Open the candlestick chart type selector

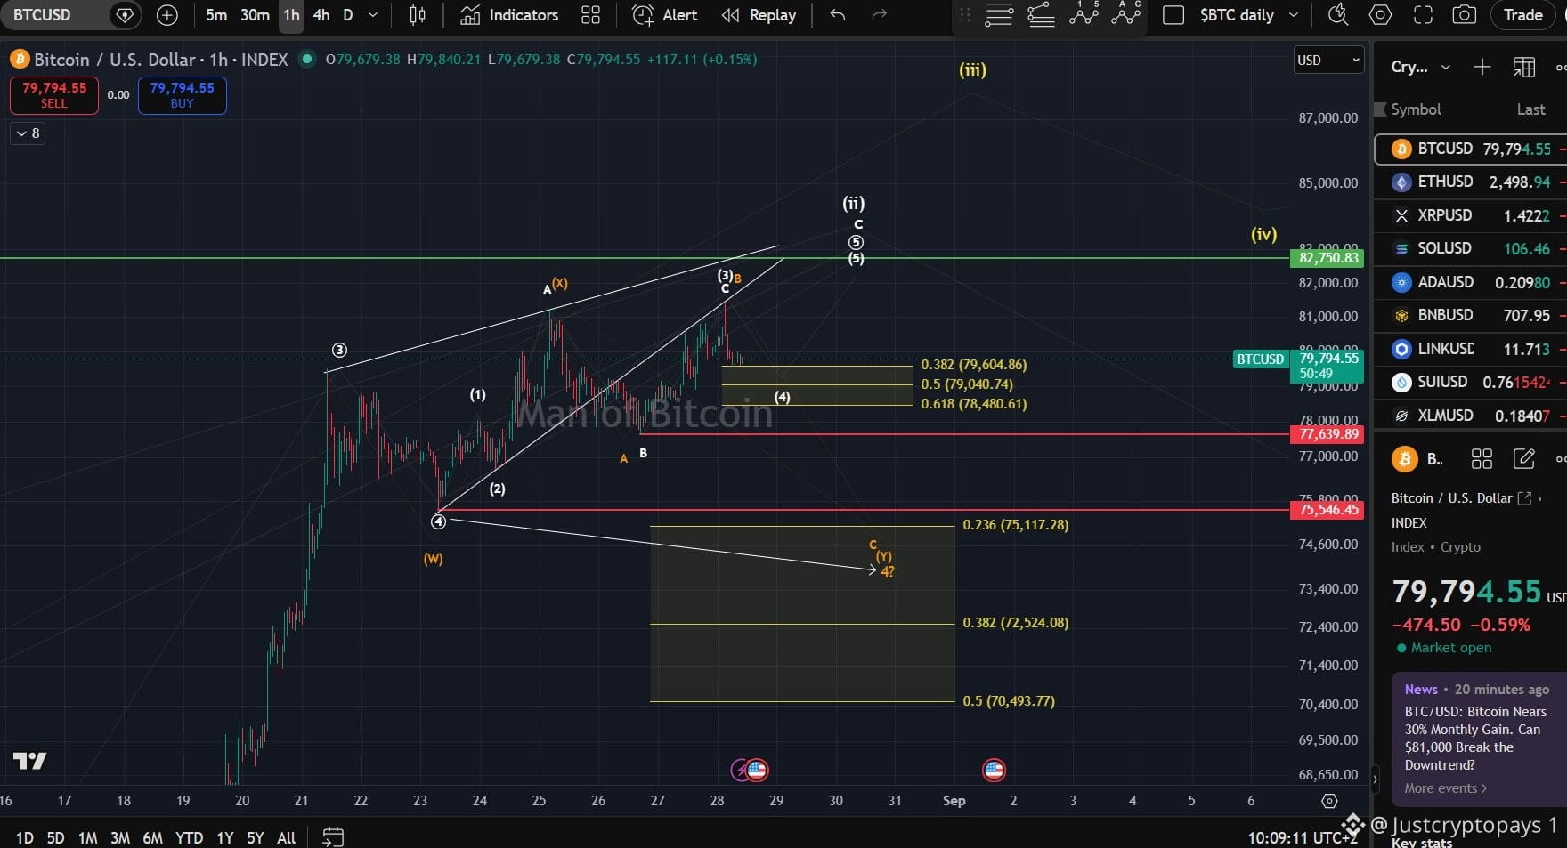coord(418,15)
